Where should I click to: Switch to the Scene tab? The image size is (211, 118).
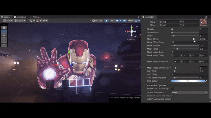click(x=6, y=17)
